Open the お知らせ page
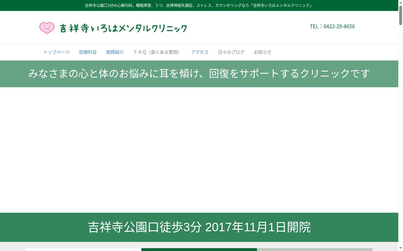403x251 pixels. [x=263, y=52]
